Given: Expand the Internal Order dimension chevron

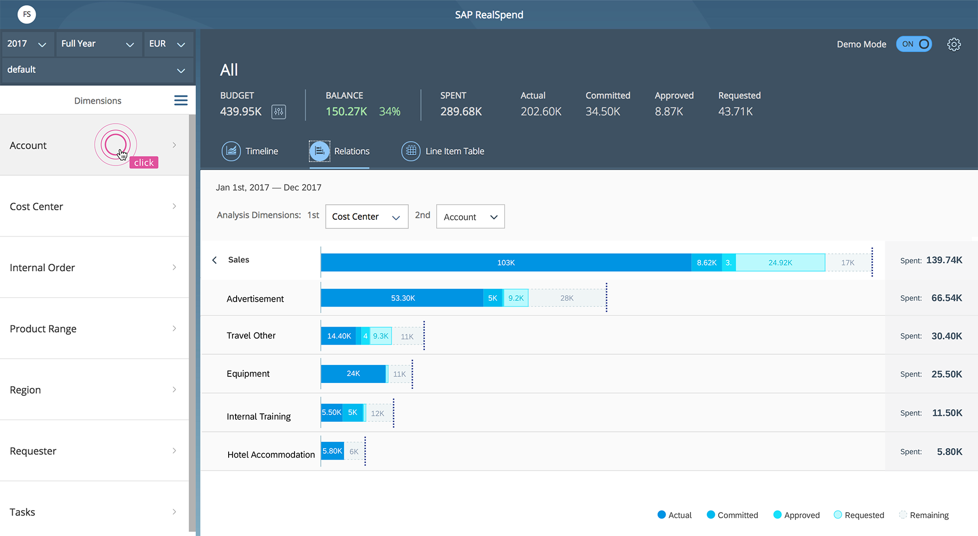Looking at the screenshot, I should [174, 267].
